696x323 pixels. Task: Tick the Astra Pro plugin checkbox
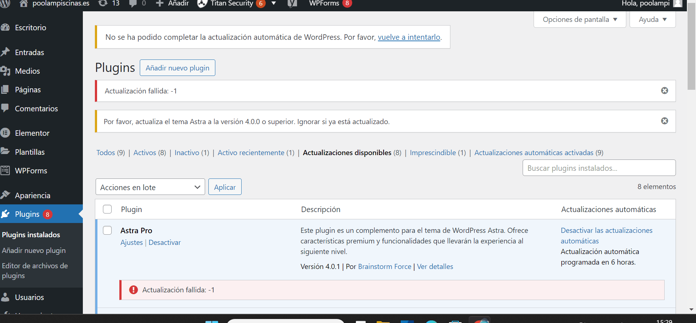tap(107, 230)
